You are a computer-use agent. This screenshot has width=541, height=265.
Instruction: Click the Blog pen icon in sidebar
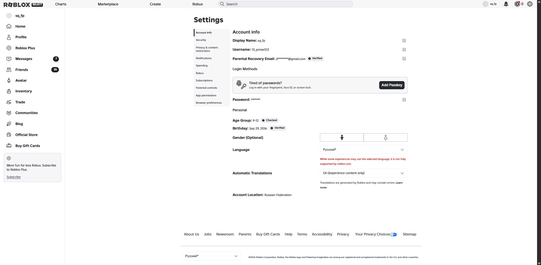[9, 124]
